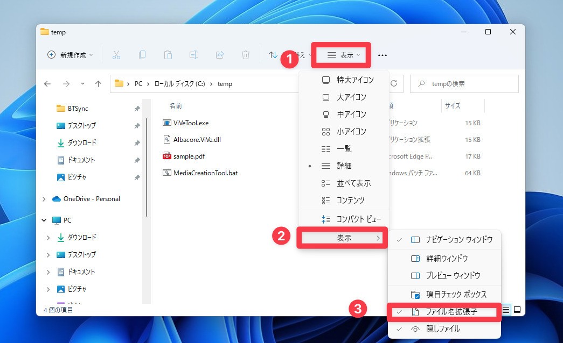The height and width of the screenshot is (343, 563).
Task: Go up one folder level
Action: coord(98,84)
